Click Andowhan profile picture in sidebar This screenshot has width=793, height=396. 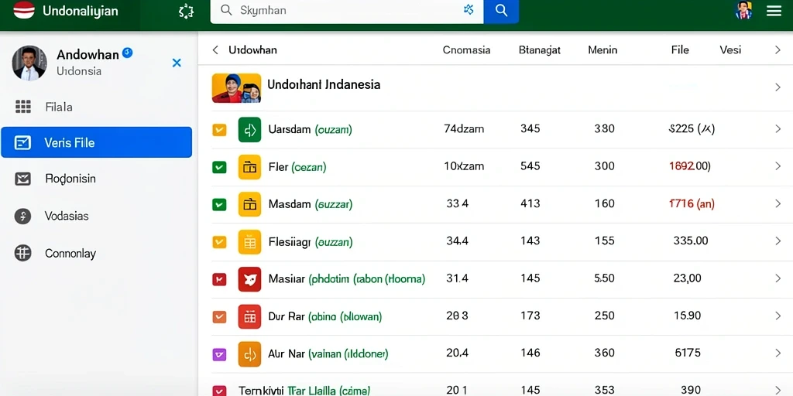coord(29,63)
